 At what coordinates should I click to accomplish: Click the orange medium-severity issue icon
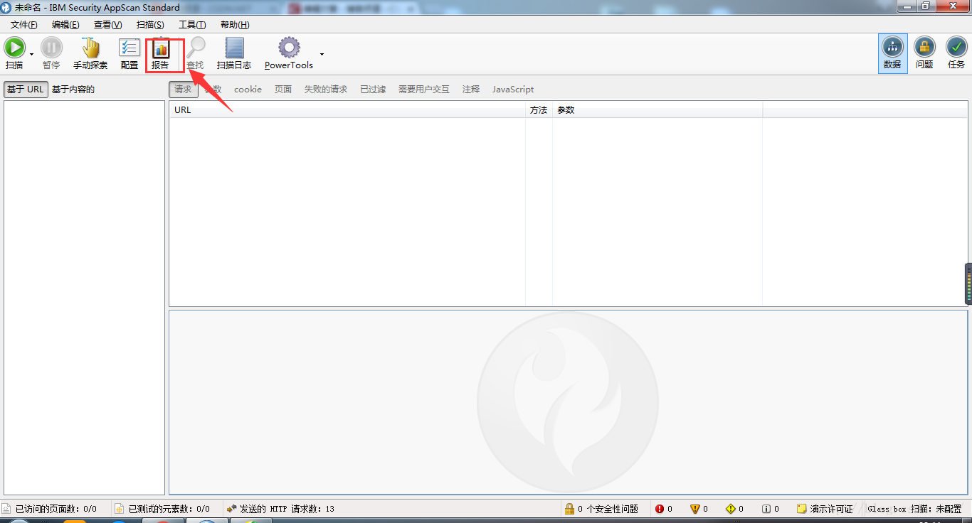pyautogui.click(x=695, y=509)
